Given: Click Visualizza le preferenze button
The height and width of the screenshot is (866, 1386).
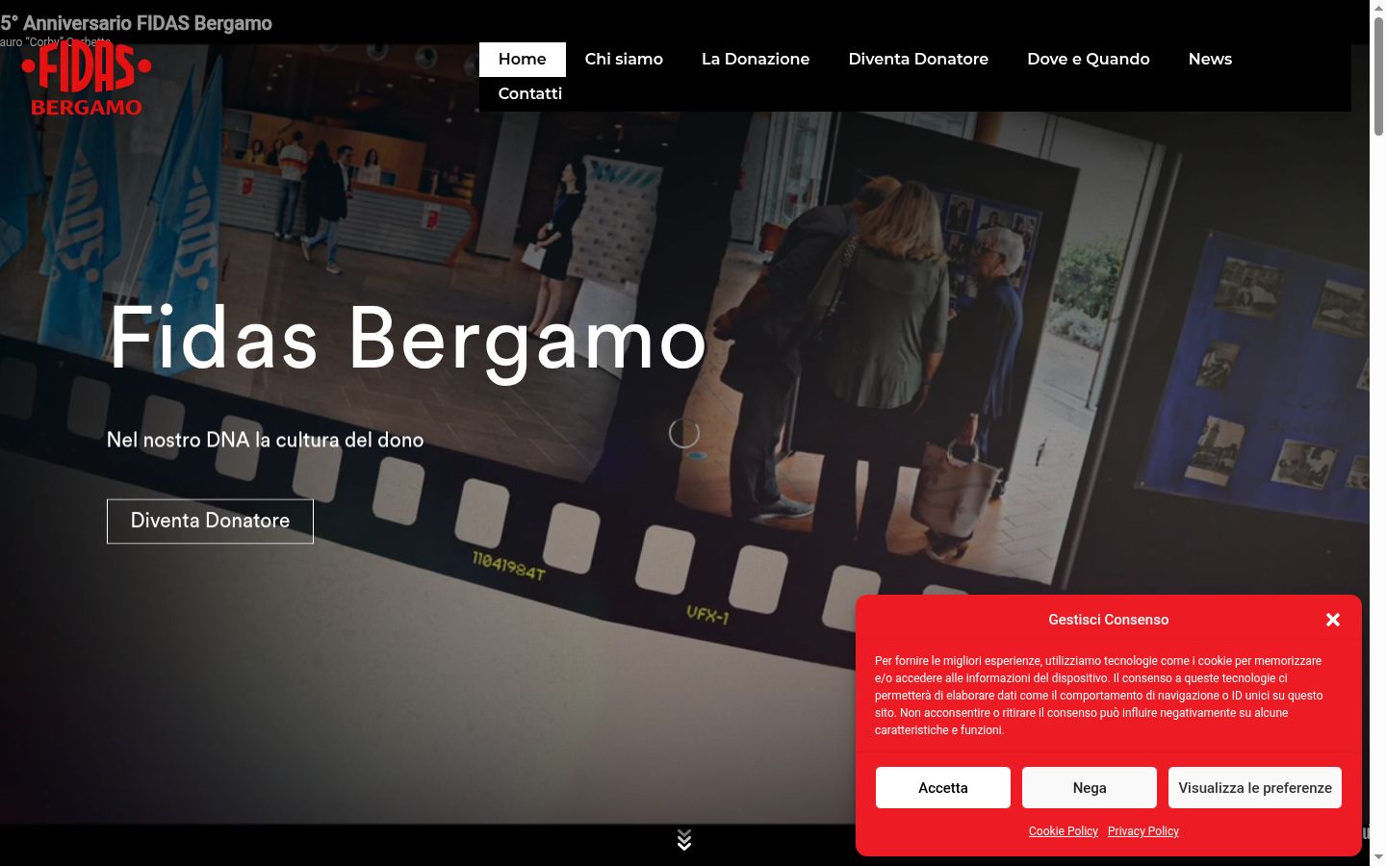Looking at the screenshot, I should [1255, 787].
